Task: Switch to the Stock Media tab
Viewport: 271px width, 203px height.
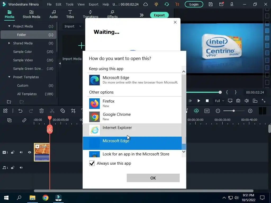Action: pyautogui.click(x=31, y=15)
